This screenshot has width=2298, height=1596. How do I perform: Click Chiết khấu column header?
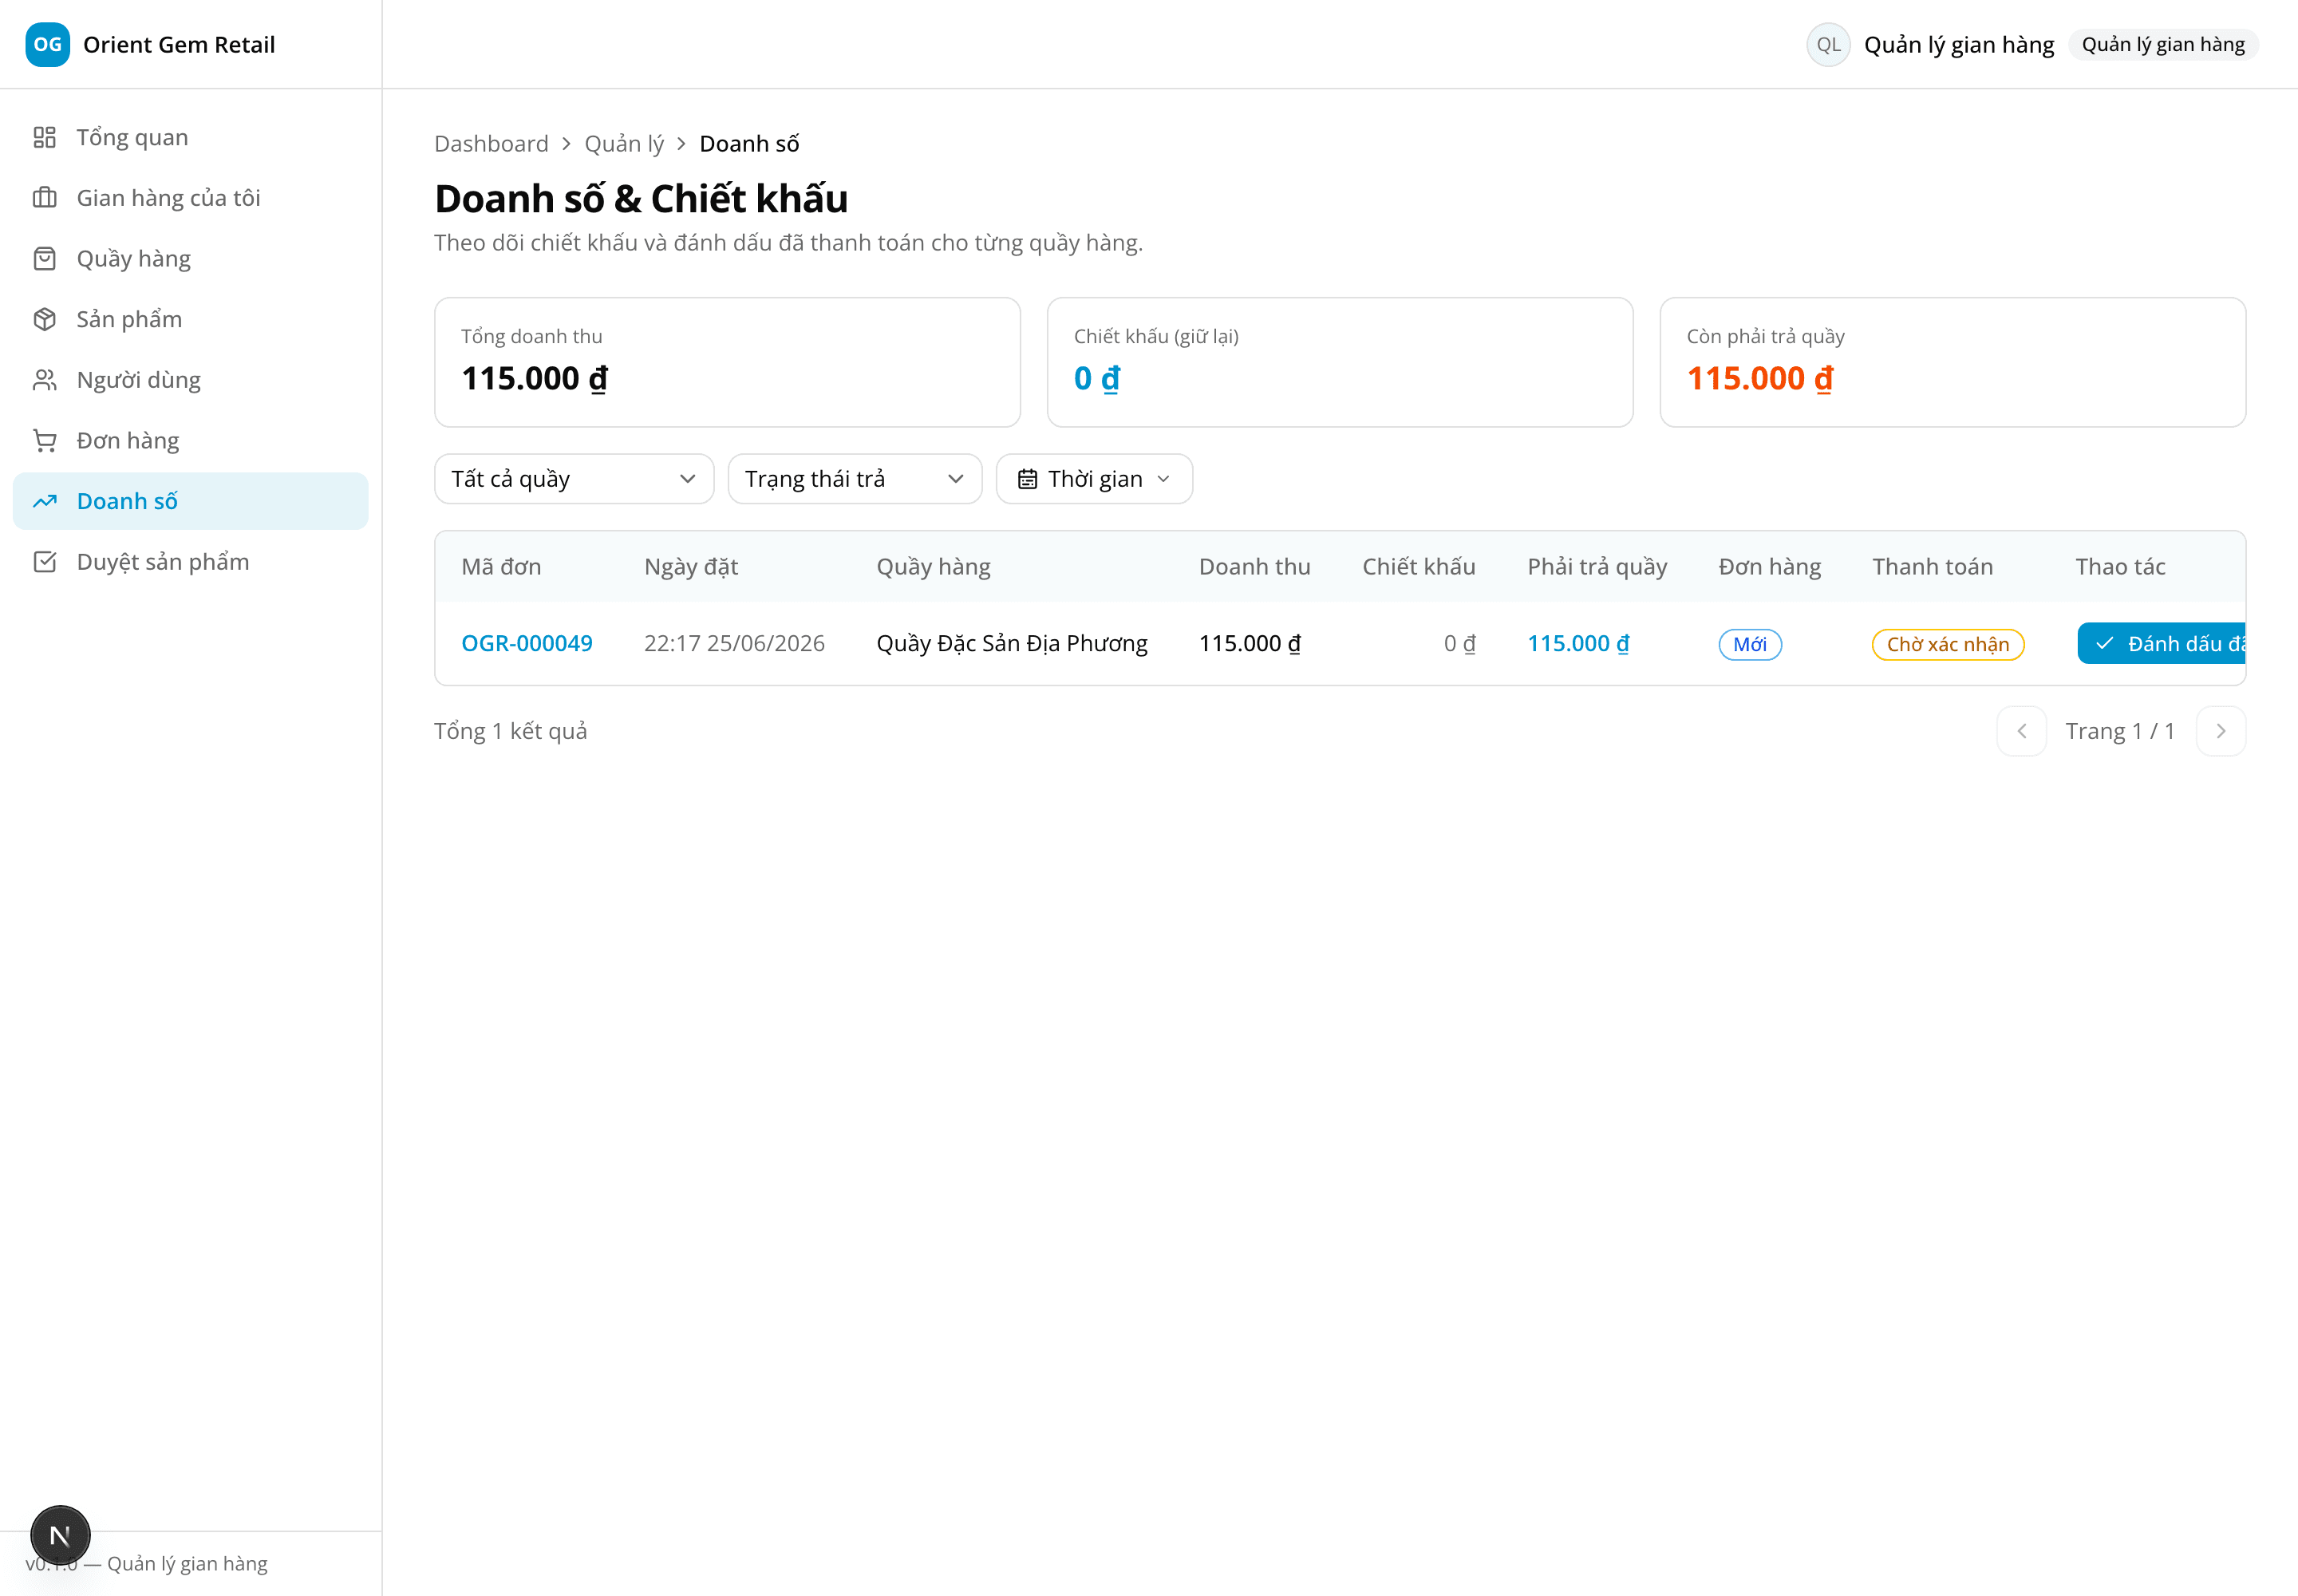[x=1418, y=567]
